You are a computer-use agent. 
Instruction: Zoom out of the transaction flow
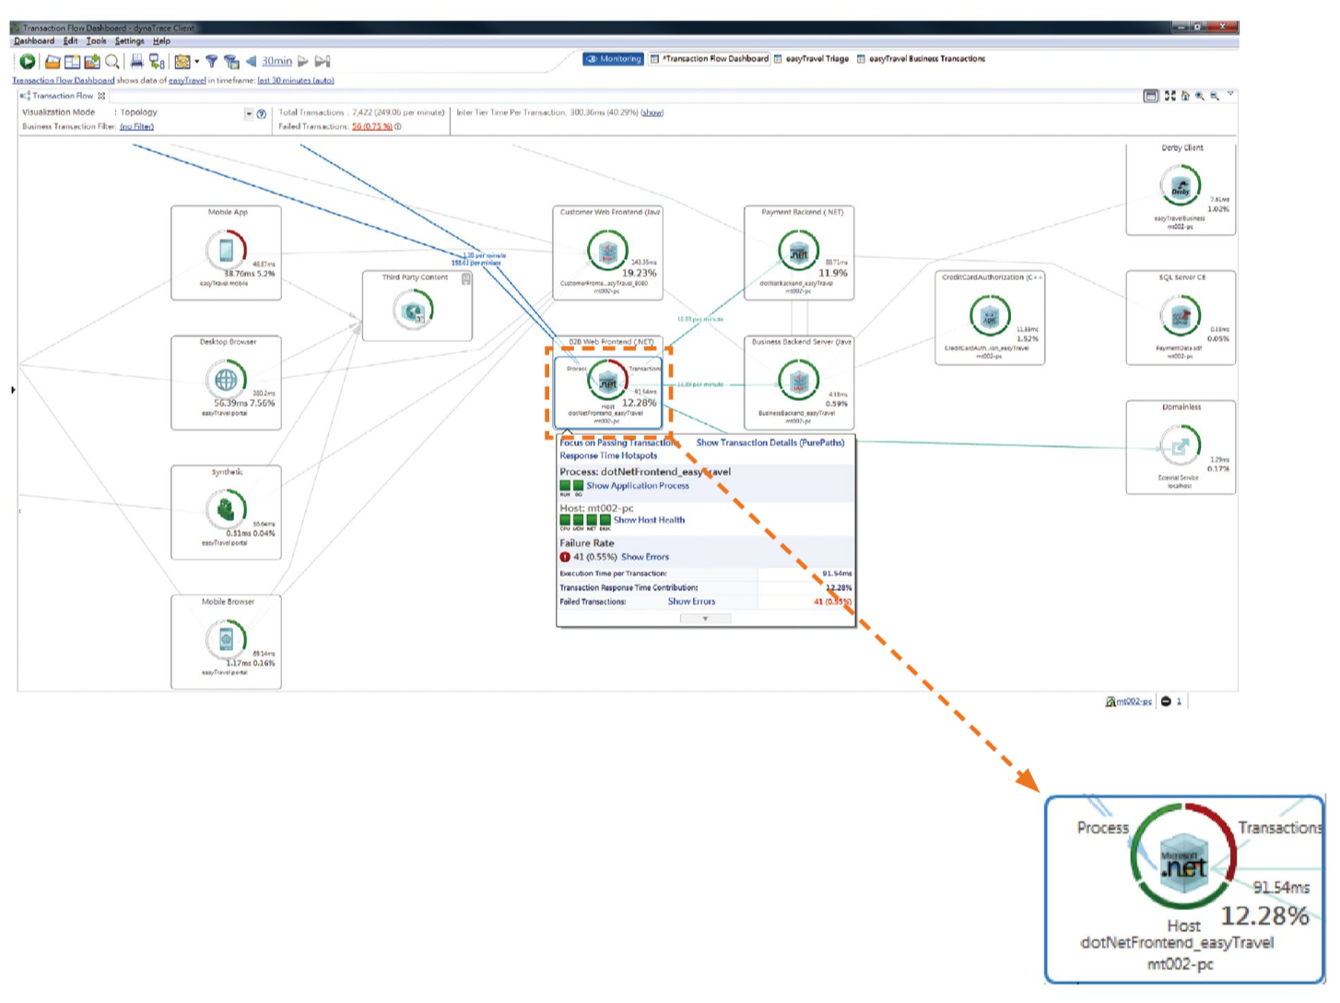tap(1215, 96)
